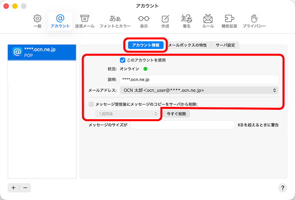The image size is (295, 200).
Task: Expand the メールアドレス dropdown
Action: (198, 90)
